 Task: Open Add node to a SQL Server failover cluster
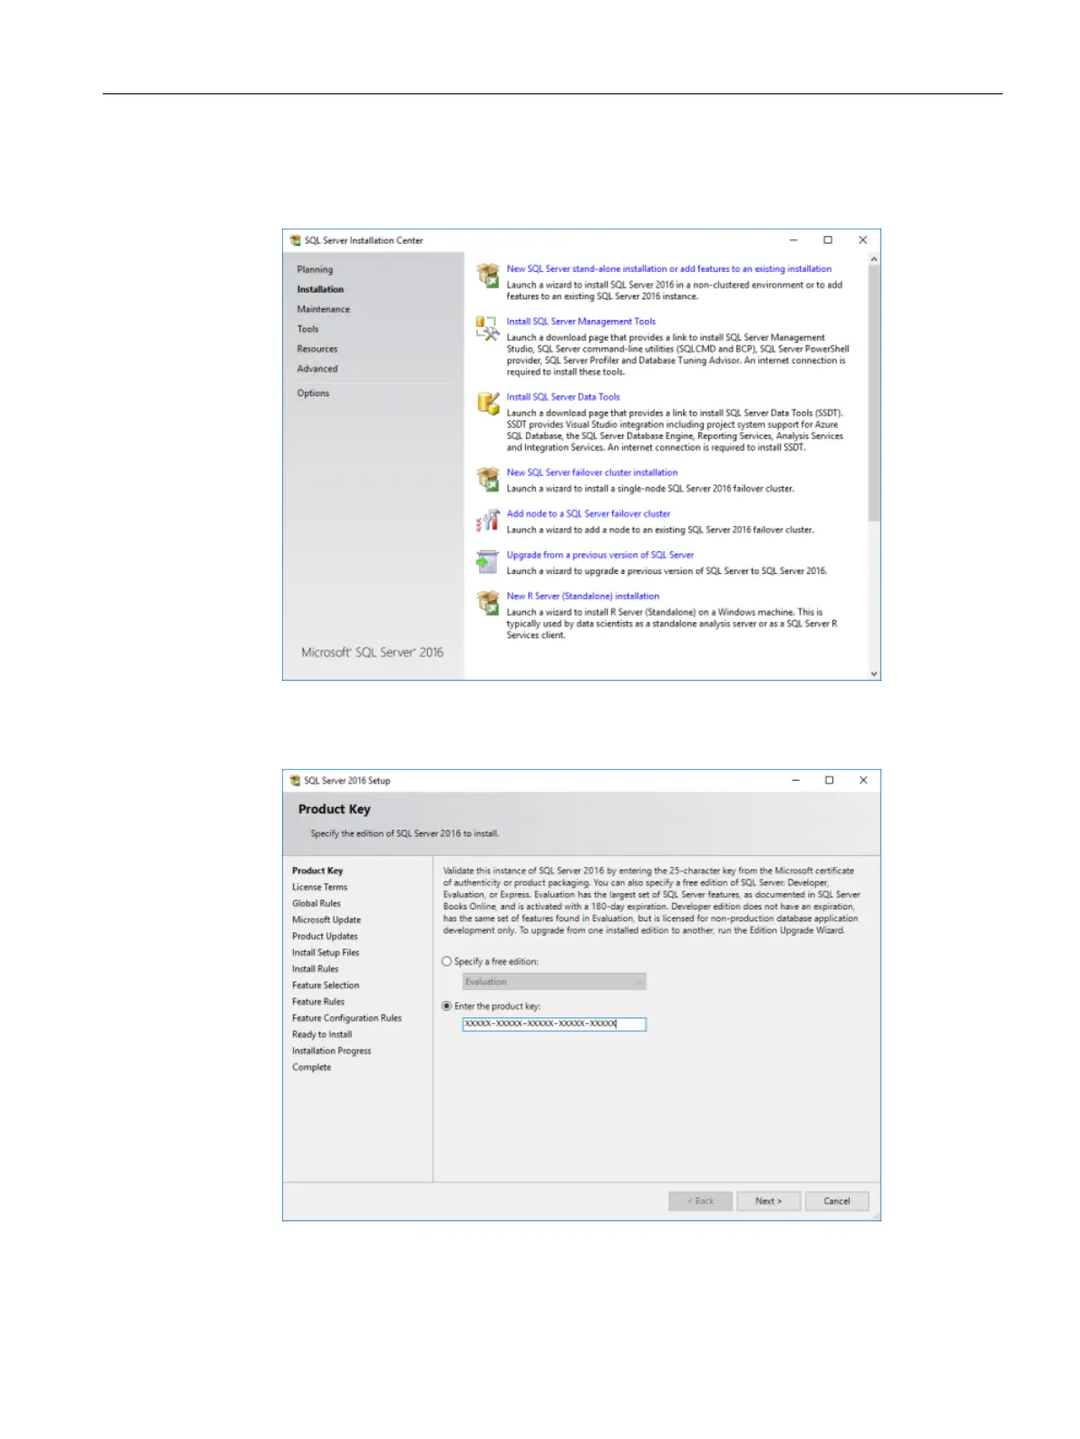tap(588, 513)
